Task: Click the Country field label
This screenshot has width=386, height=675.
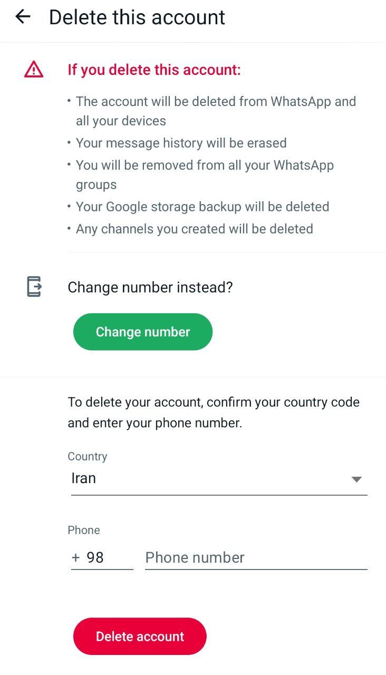Action: 88,457
